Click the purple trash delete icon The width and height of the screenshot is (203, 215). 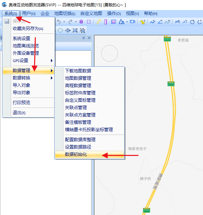tap(81, 22)
